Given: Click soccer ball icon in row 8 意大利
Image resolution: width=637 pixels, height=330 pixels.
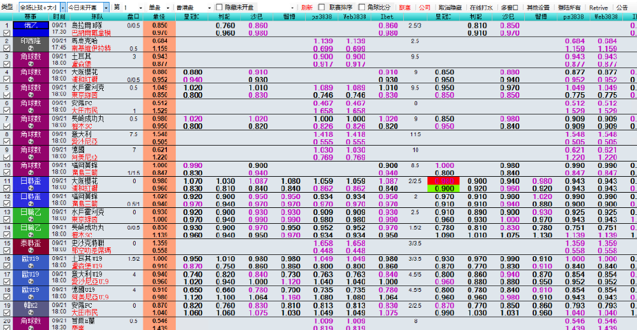Looking at the screenshot, I should [x=31, y=142].
